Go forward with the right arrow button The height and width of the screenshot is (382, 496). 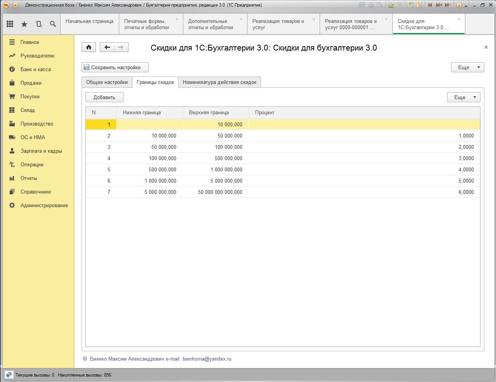tap(121, 47)
